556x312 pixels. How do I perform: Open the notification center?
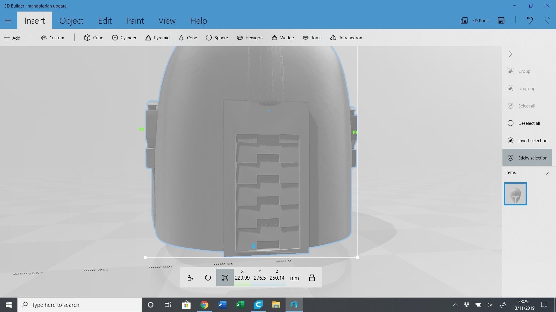click(544, 305)
